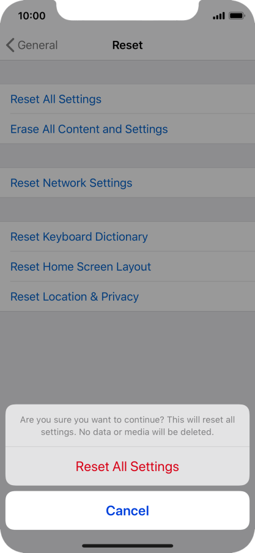Image resolution: width=255 pixels, height=553 pixels.
Task: Tap the cellular signal strength icon
Action: (x=219, y=16)
